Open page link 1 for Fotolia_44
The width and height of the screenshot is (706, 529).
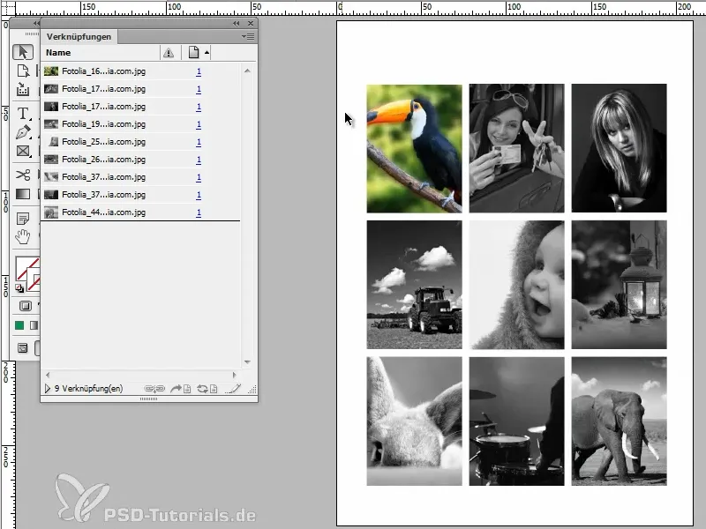199,212
